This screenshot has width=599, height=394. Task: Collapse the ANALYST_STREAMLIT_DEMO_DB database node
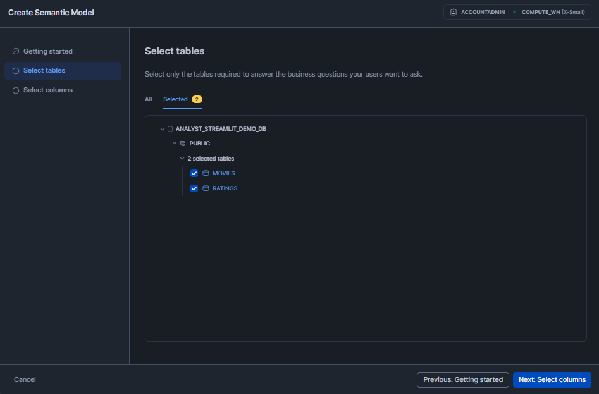(163, 128)
